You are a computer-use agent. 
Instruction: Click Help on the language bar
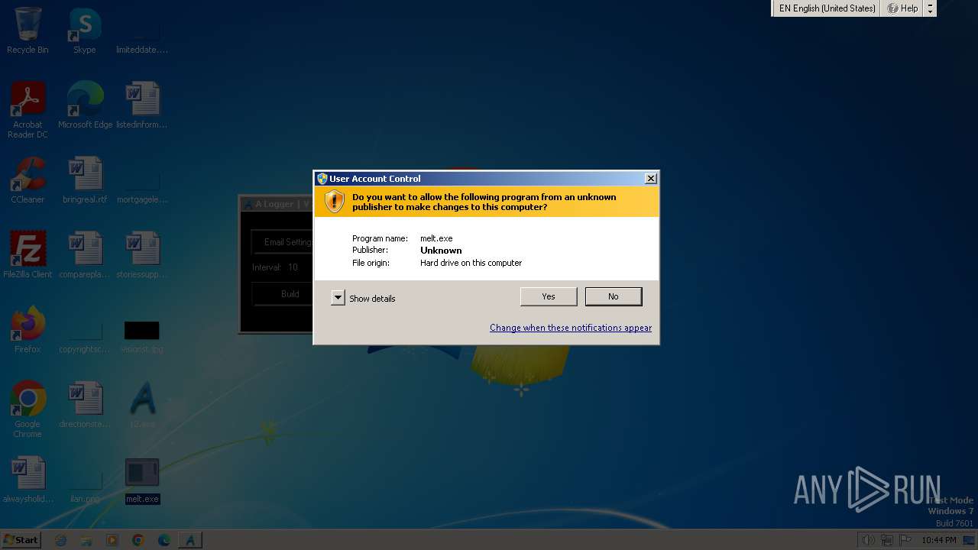902,8
